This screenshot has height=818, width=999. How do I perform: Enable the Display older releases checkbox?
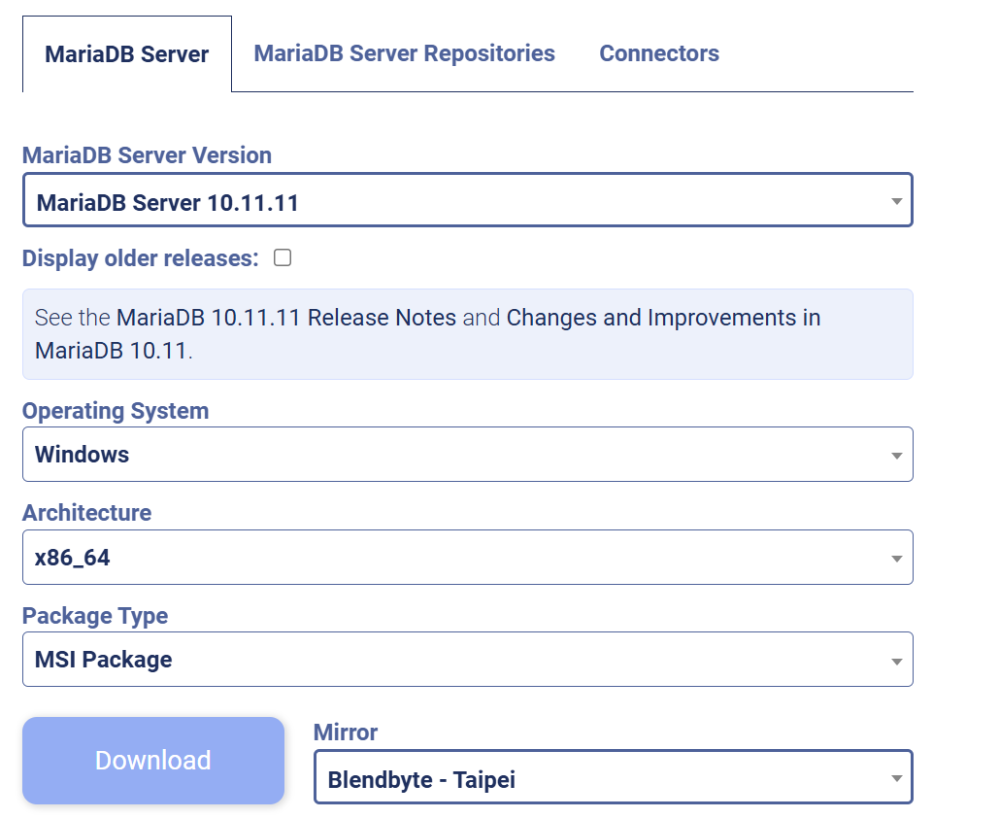283,257
